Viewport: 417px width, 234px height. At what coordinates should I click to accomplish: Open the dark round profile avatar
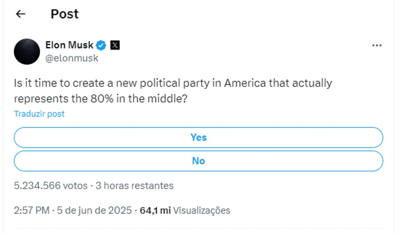coord(27,52)
